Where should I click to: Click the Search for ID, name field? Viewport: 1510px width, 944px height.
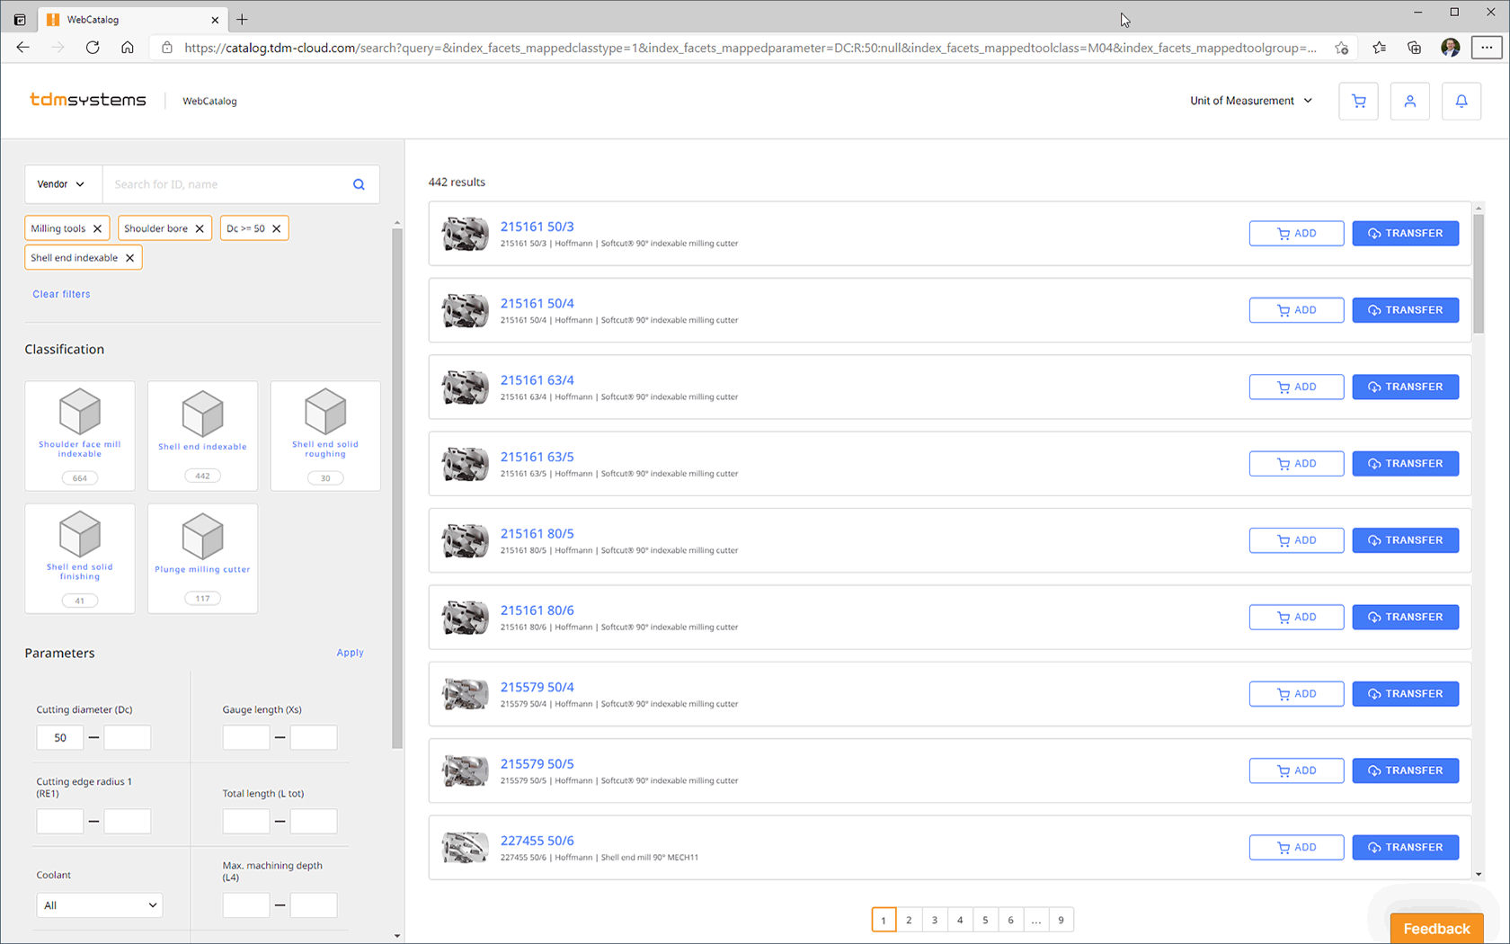pyautogui.click(x=225, y=184)
